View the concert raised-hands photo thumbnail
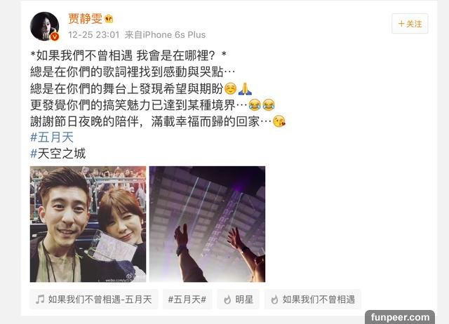This screenshot has height=324, width=449. [x=208, y=224]
